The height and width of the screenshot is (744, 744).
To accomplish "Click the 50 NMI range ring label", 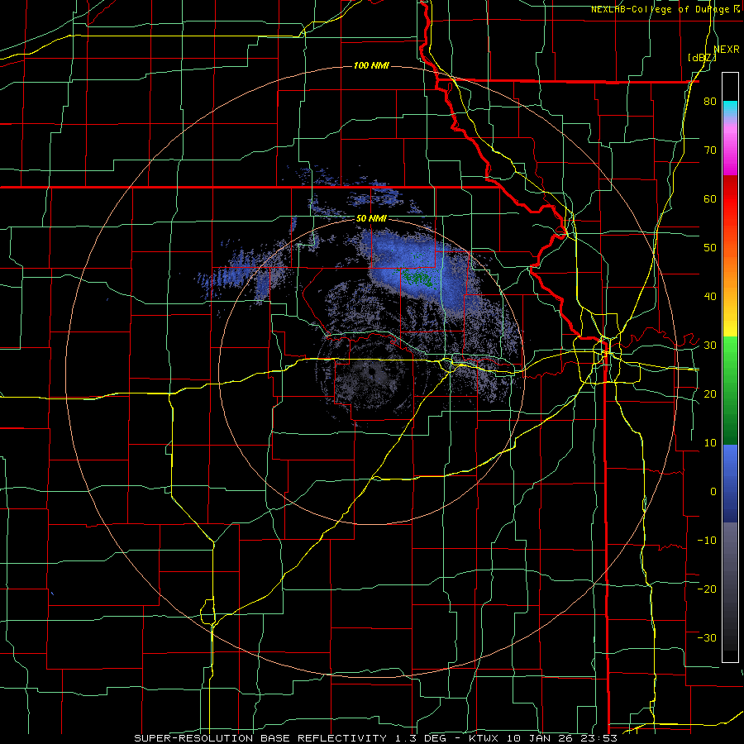I will click(x=371, y=219).
